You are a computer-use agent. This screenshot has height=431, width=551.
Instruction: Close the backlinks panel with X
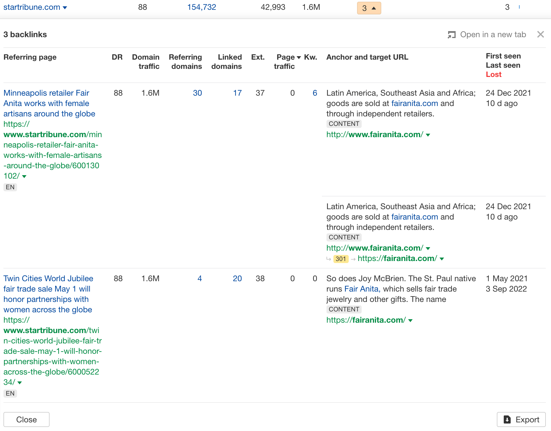[x=540, y=35]
